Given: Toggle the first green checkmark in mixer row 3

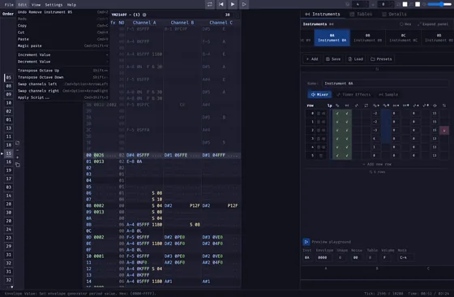Looking at the screenshot, I should (x=337, y=139).
